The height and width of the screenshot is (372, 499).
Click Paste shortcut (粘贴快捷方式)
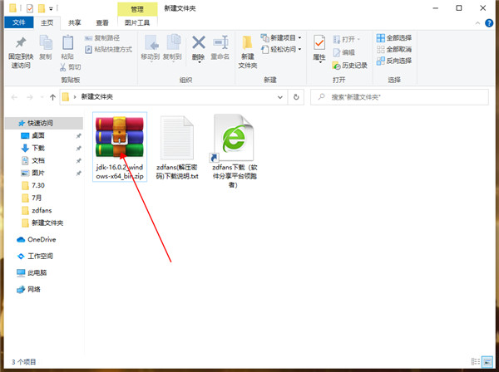pos(108,50)
